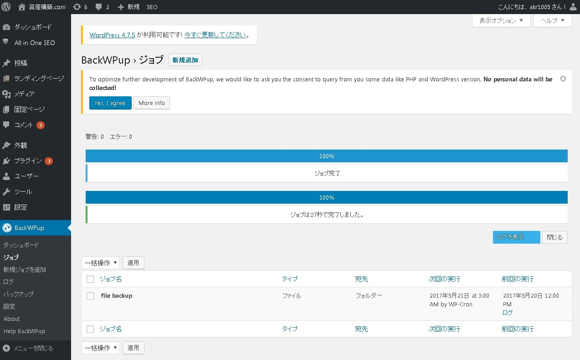Click the top 適用 button

(133, 263)
